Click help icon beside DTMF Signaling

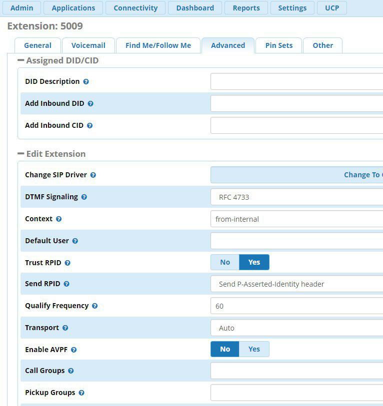point(84,197)
